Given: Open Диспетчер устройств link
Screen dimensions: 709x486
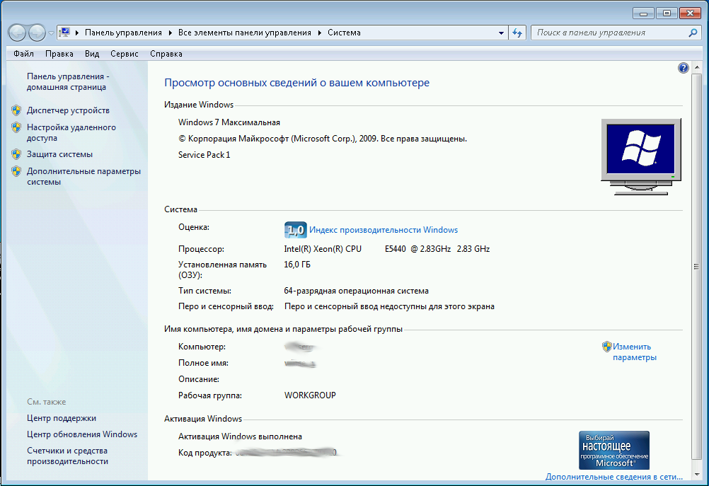Looking at the screenshot, I should click(68, 110).
